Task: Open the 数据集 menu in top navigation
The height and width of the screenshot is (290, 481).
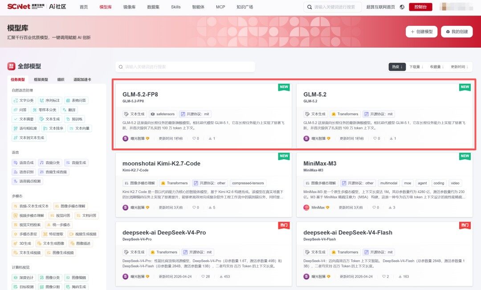Action: pyautogui.click(x=153, y=7)
